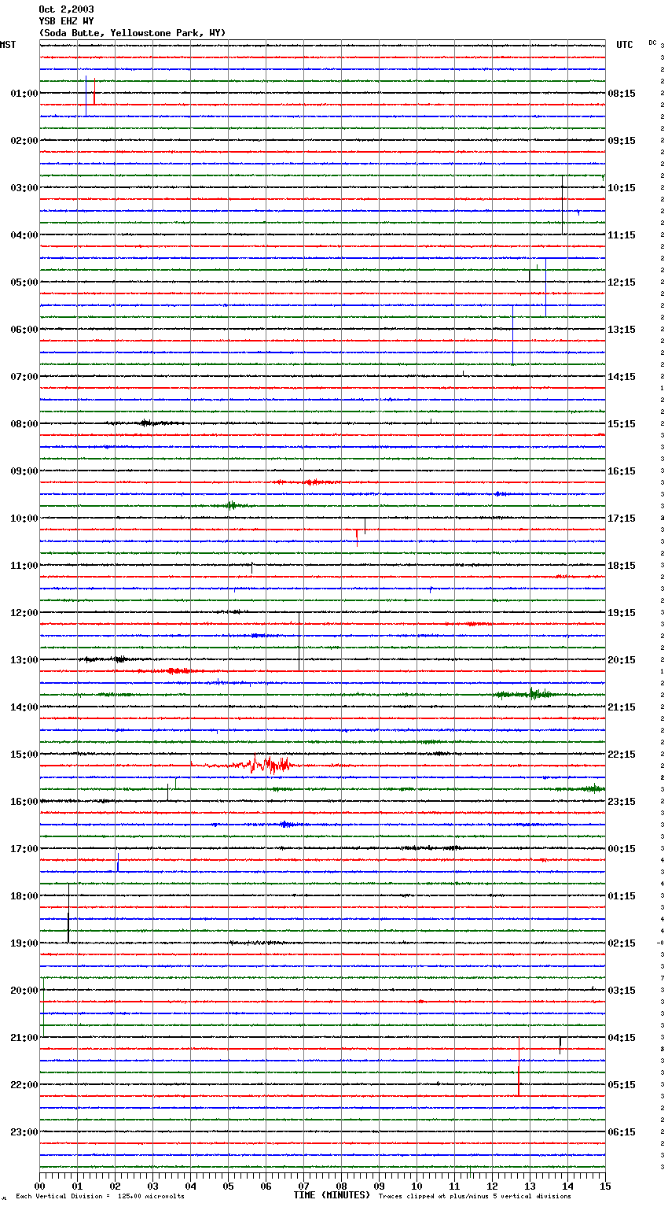The width and height of the screenshot is (668, 1207).
Task: Click the "TIME (MINUTES)" axis title
Action: point(332,1195)
